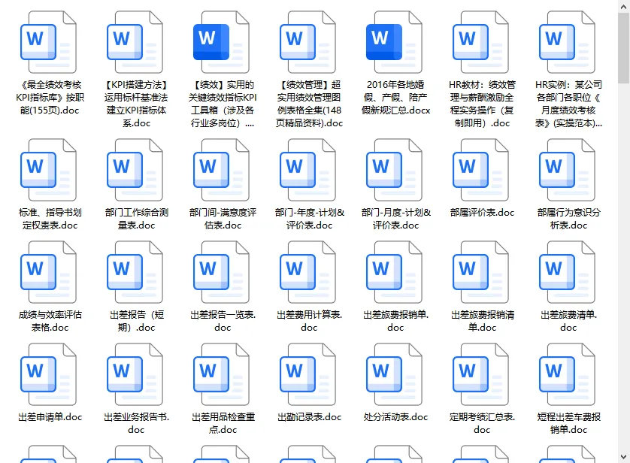This screenshot has width=630, height=463.
Task: Select the 出差旅费报销单.doc icon
Action: pos(394,272)
